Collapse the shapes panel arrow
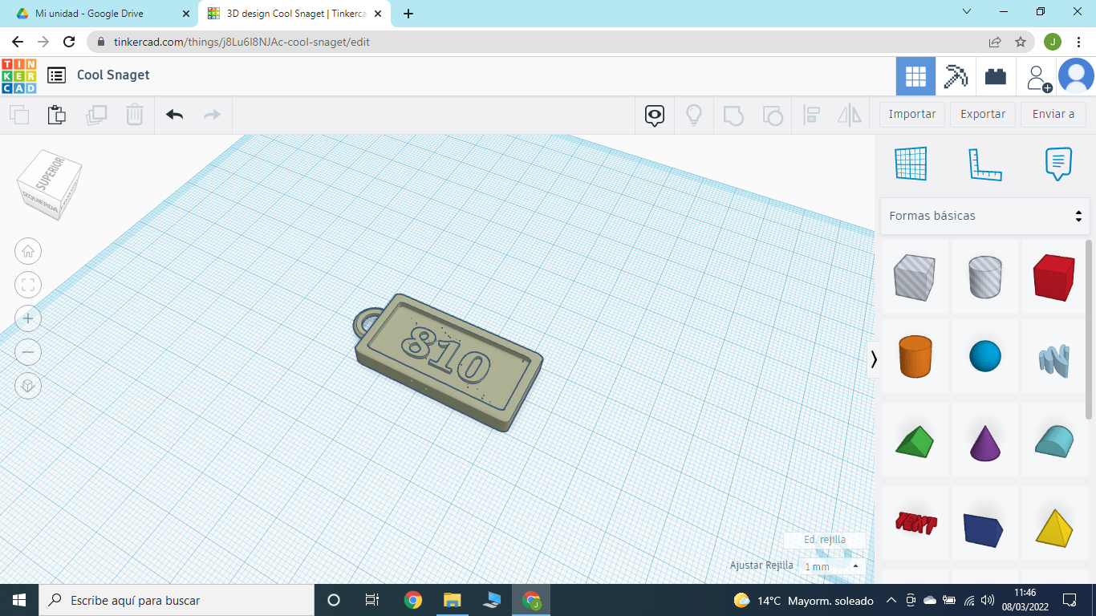Screen dimensions: 1096x616 (874, 359)
